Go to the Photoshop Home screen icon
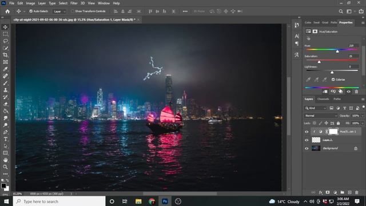This screenshot has height=206, width=366. pos(7,11)
